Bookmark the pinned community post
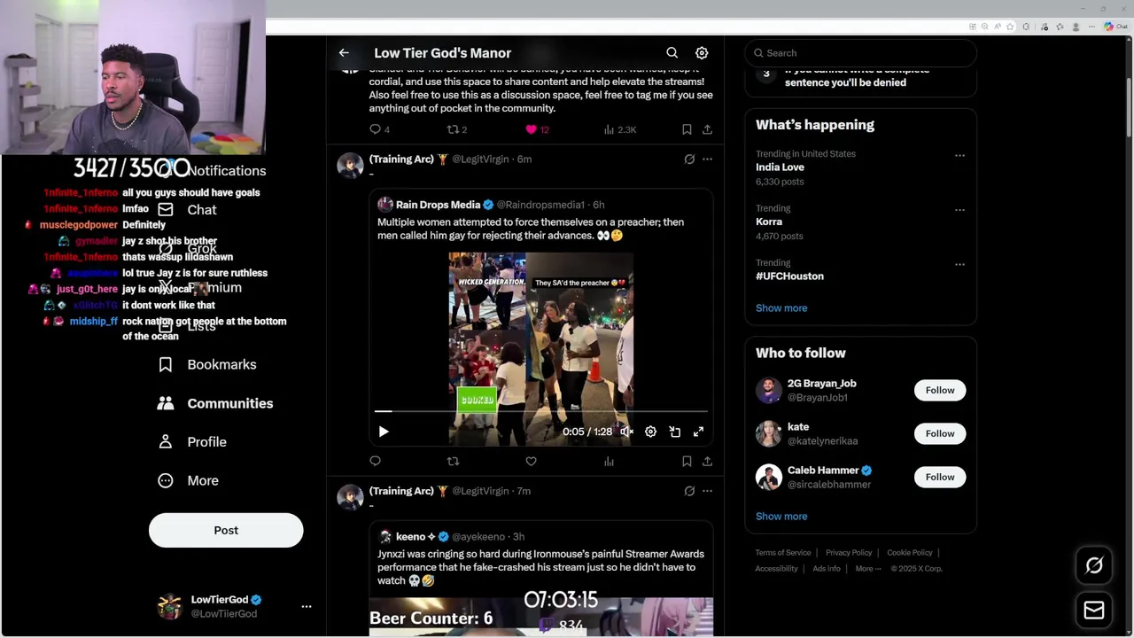1134x638 pixels. [687, 129]
